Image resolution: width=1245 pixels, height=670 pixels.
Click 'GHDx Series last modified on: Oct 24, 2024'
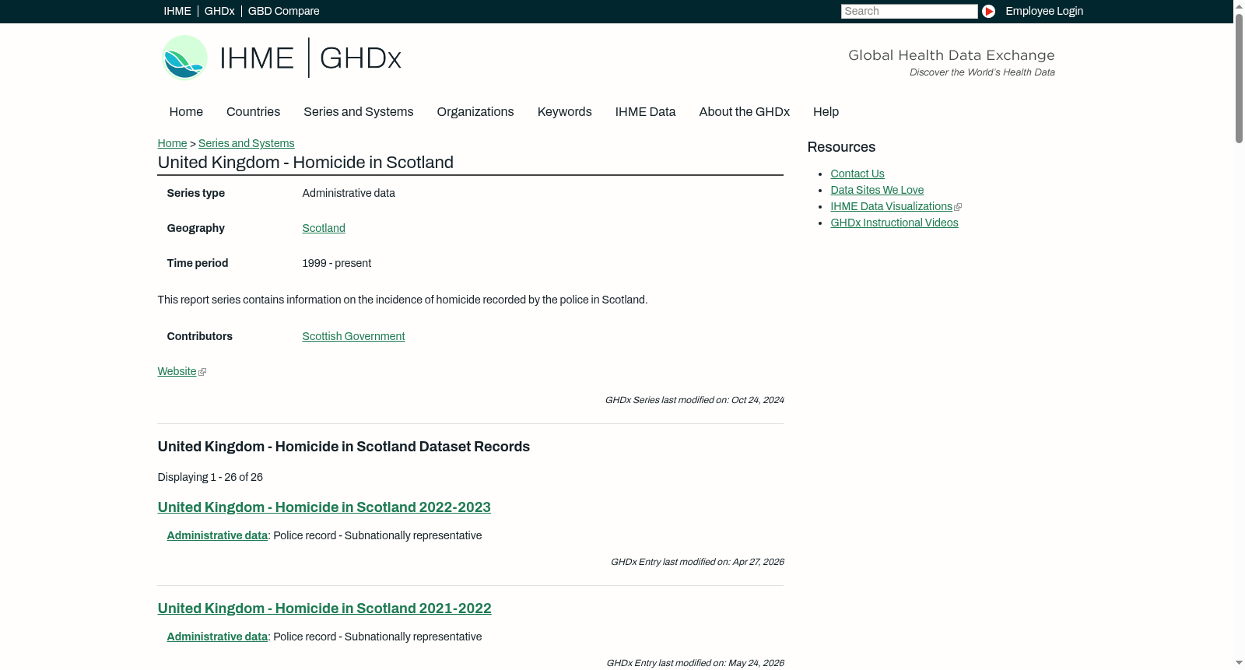[694, 400]
